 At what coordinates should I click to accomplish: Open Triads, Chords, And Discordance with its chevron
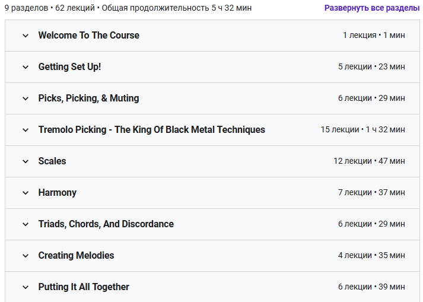click(26, 224)
